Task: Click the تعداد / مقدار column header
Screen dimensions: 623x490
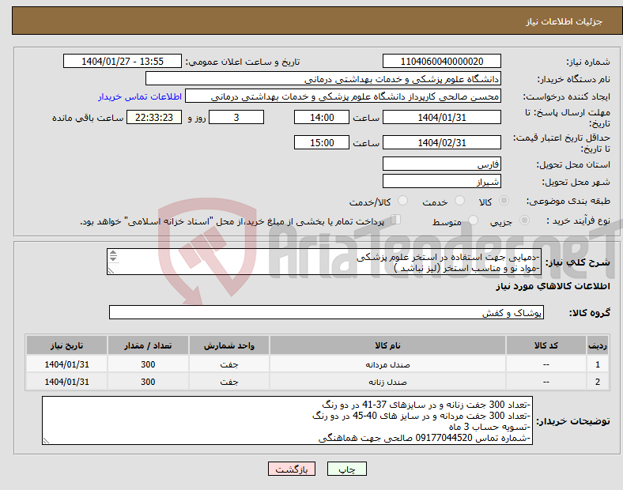Action: pyautogui.click(x=148, y=345)
